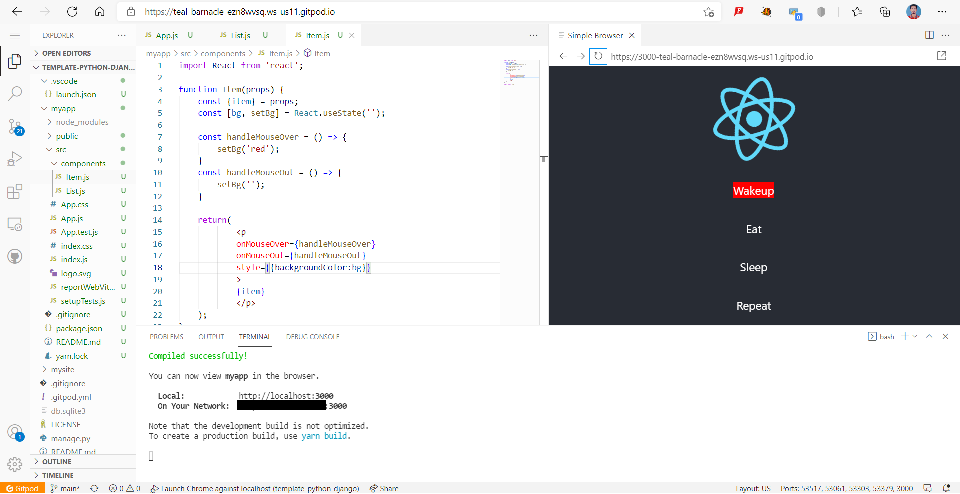Create a new terminal with the plus icon
This screenshot has height=494, width=960.
coord(904,336)
